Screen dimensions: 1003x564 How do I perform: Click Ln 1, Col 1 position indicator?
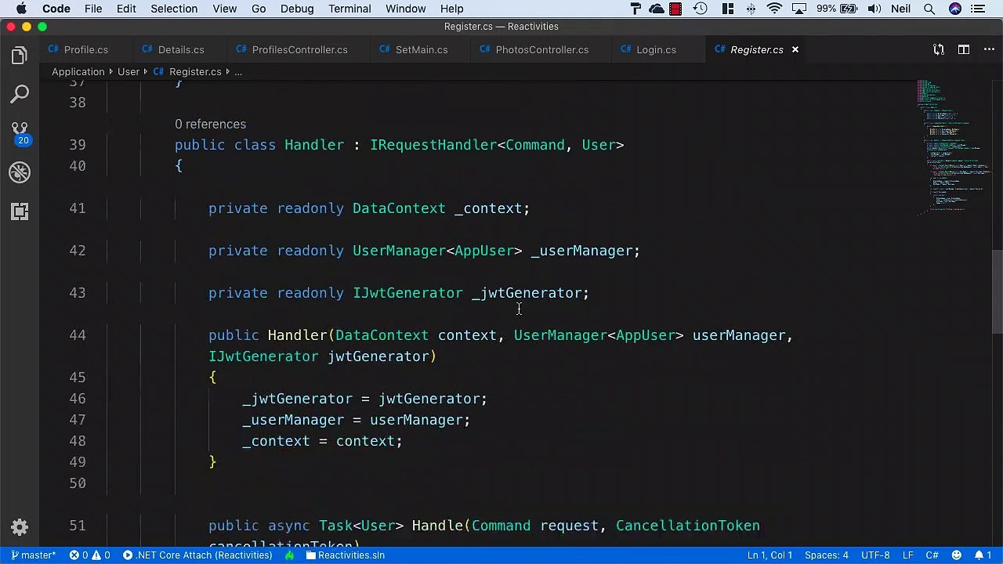(769, 555)
